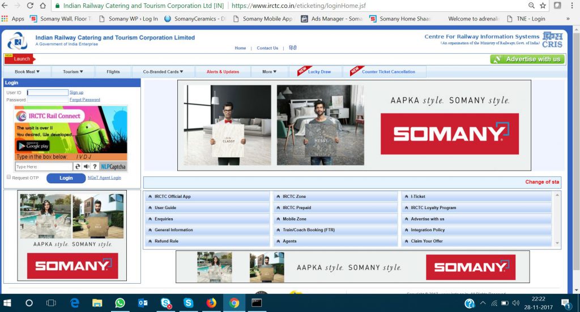Screen dimensions: 580x312
Task: Click the IRCTC logo
Action: click(17, 41)
